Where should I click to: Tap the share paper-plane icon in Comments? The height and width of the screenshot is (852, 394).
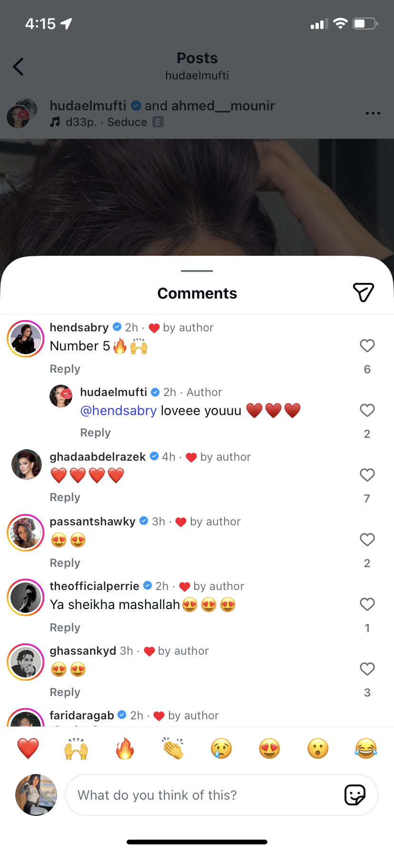363,292
